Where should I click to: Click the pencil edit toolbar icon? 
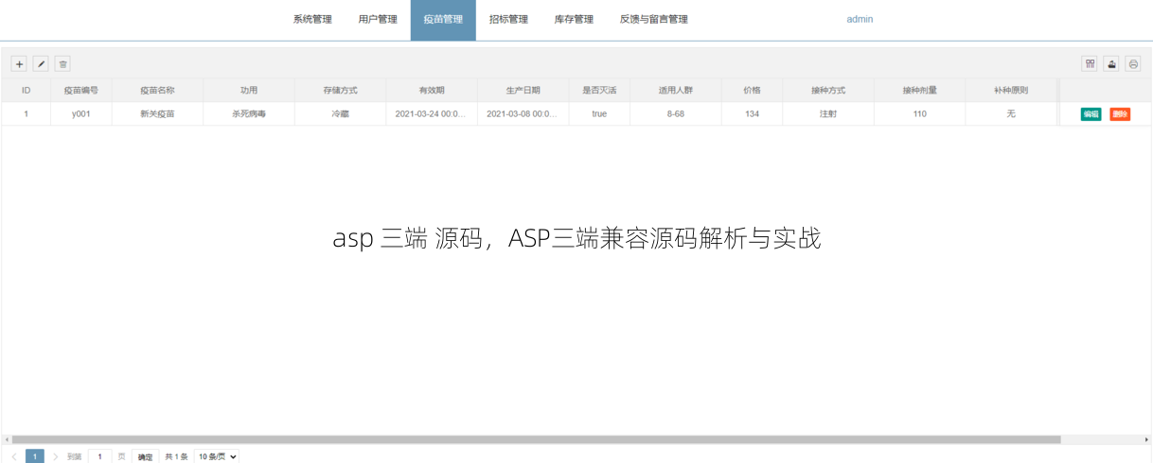41,64
